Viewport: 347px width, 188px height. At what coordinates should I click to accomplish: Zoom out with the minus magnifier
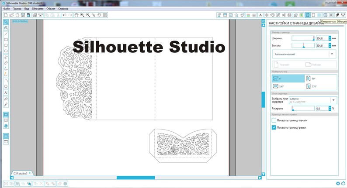tap(88, 15)
